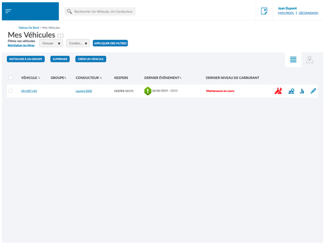Switch to list view icon

293,60
